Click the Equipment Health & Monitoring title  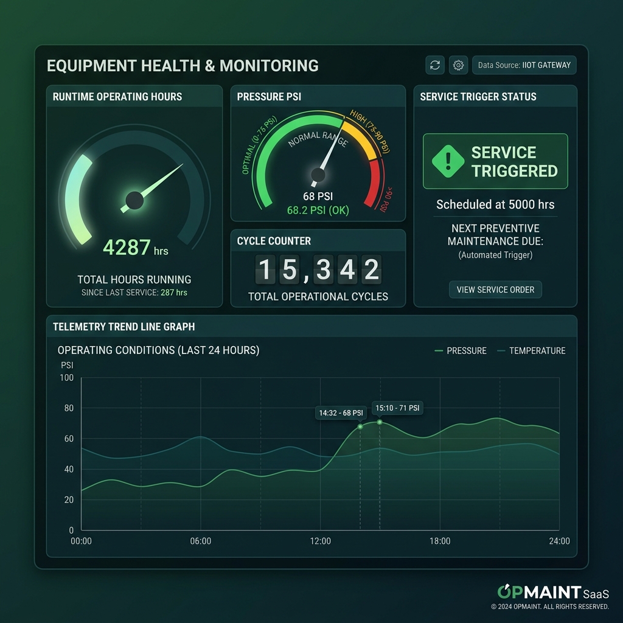[x=183, y=66]
